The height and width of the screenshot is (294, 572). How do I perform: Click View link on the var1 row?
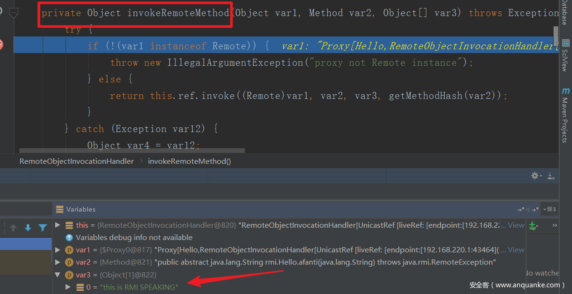pos(516,249)
